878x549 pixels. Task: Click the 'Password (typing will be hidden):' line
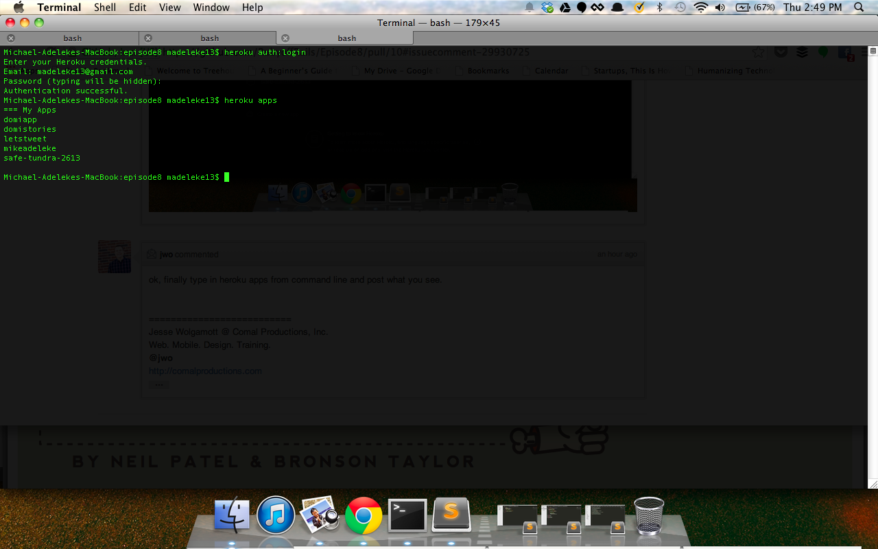[x=82, y=81]
